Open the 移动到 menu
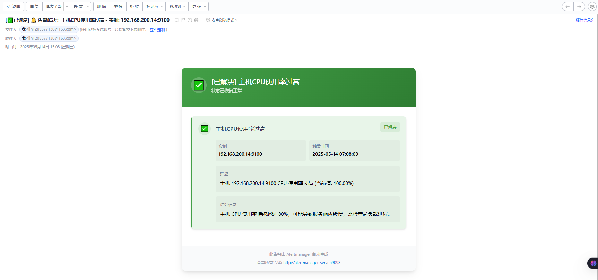The height and width of the screenshot is (280, 598). coord(177,7)
